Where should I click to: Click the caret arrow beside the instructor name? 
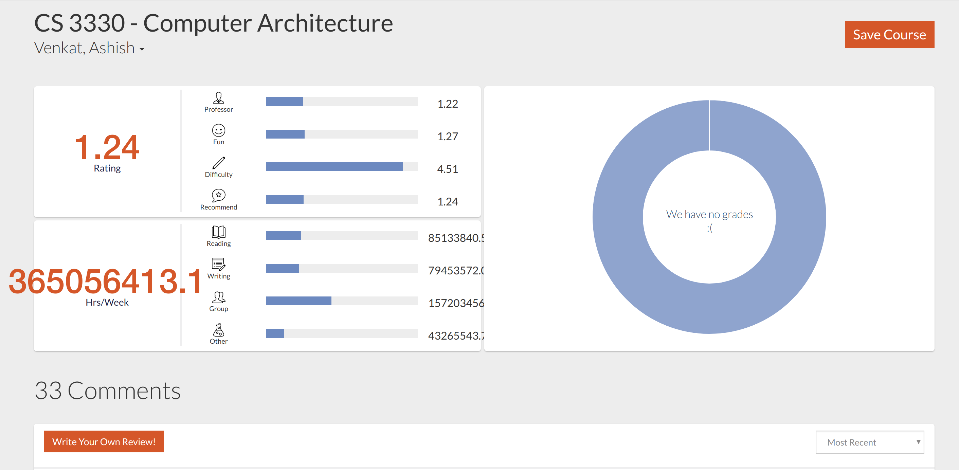(x=142, y=49)
